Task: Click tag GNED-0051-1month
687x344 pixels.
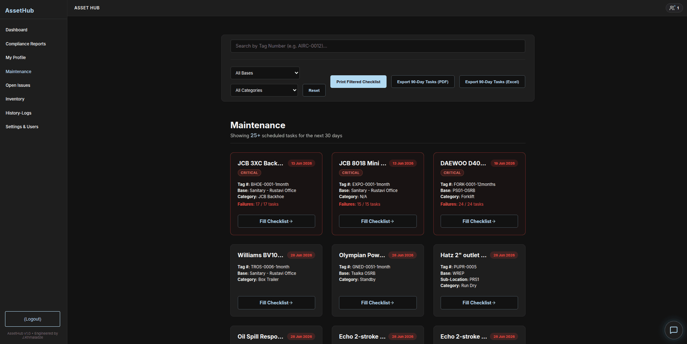Action: (x=371, y=267)
